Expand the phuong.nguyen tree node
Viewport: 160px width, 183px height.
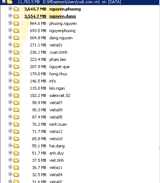click(x=10, y=23)
